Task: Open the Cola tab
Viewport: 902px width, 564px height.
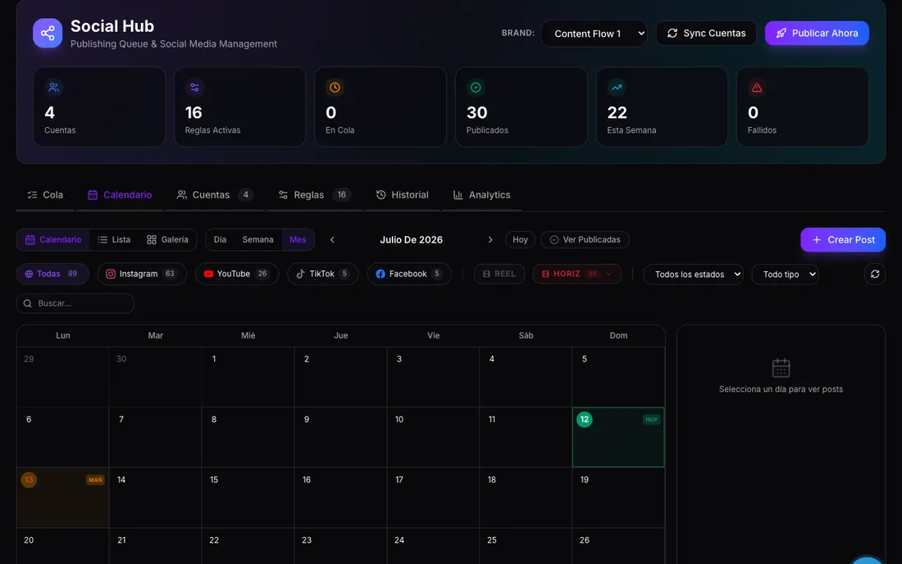Action: (45, 195)
